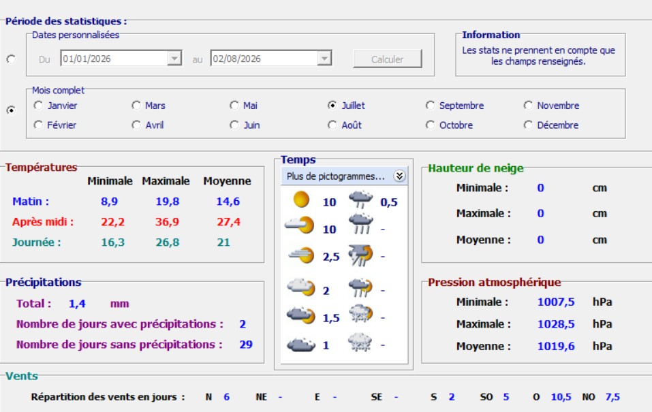
Task: Click the Pression atmosphérique heading
Action: [x=495, y=283]
